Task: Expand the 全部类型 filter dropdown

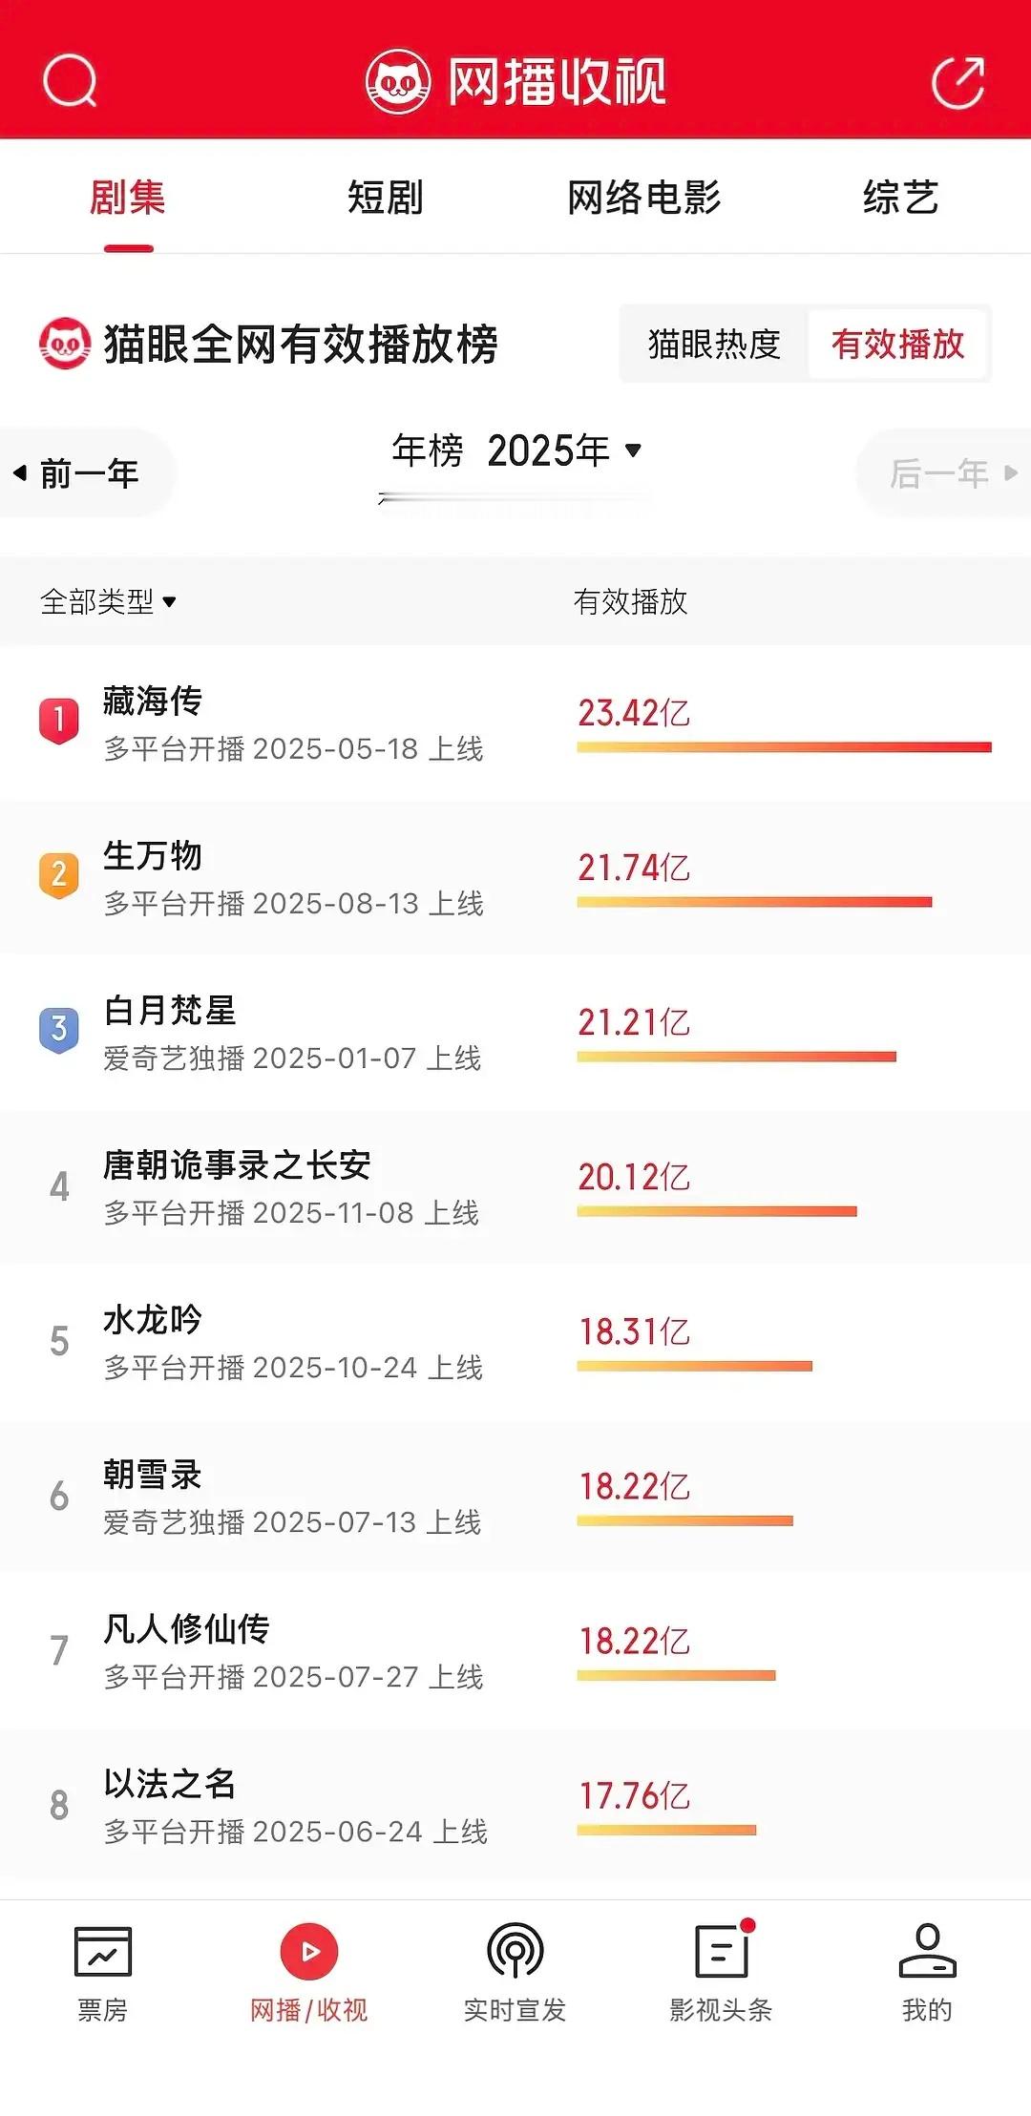Action: [108, 601]
